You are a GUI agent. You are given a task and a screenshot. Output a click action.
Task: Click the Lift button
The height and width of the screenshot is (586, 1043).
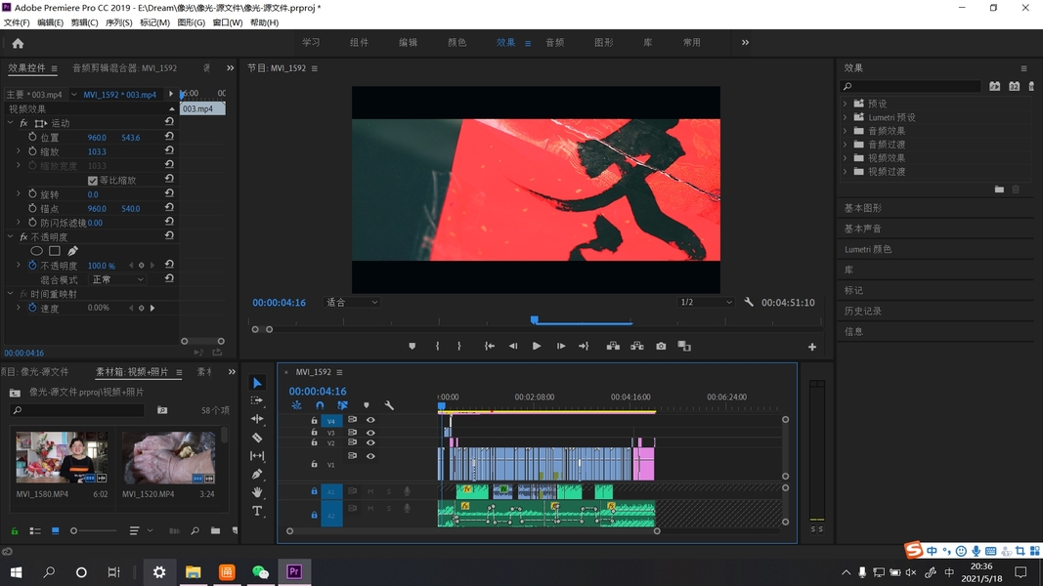click(613, 346)
